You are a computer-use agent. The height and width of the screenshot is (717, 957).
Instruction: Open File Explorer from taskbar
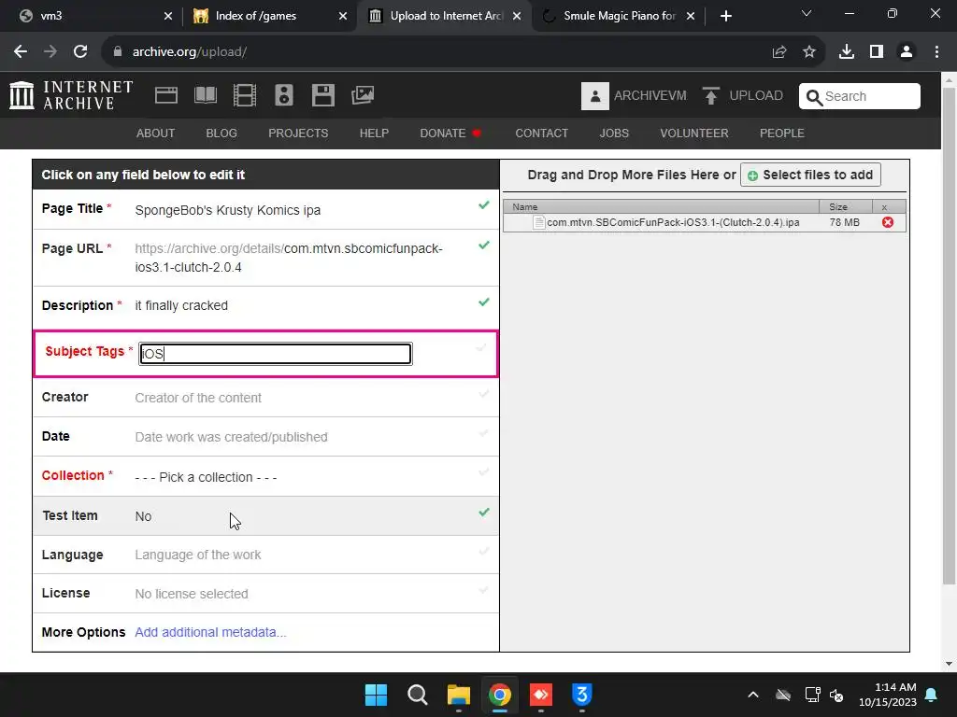coord(458,695)
